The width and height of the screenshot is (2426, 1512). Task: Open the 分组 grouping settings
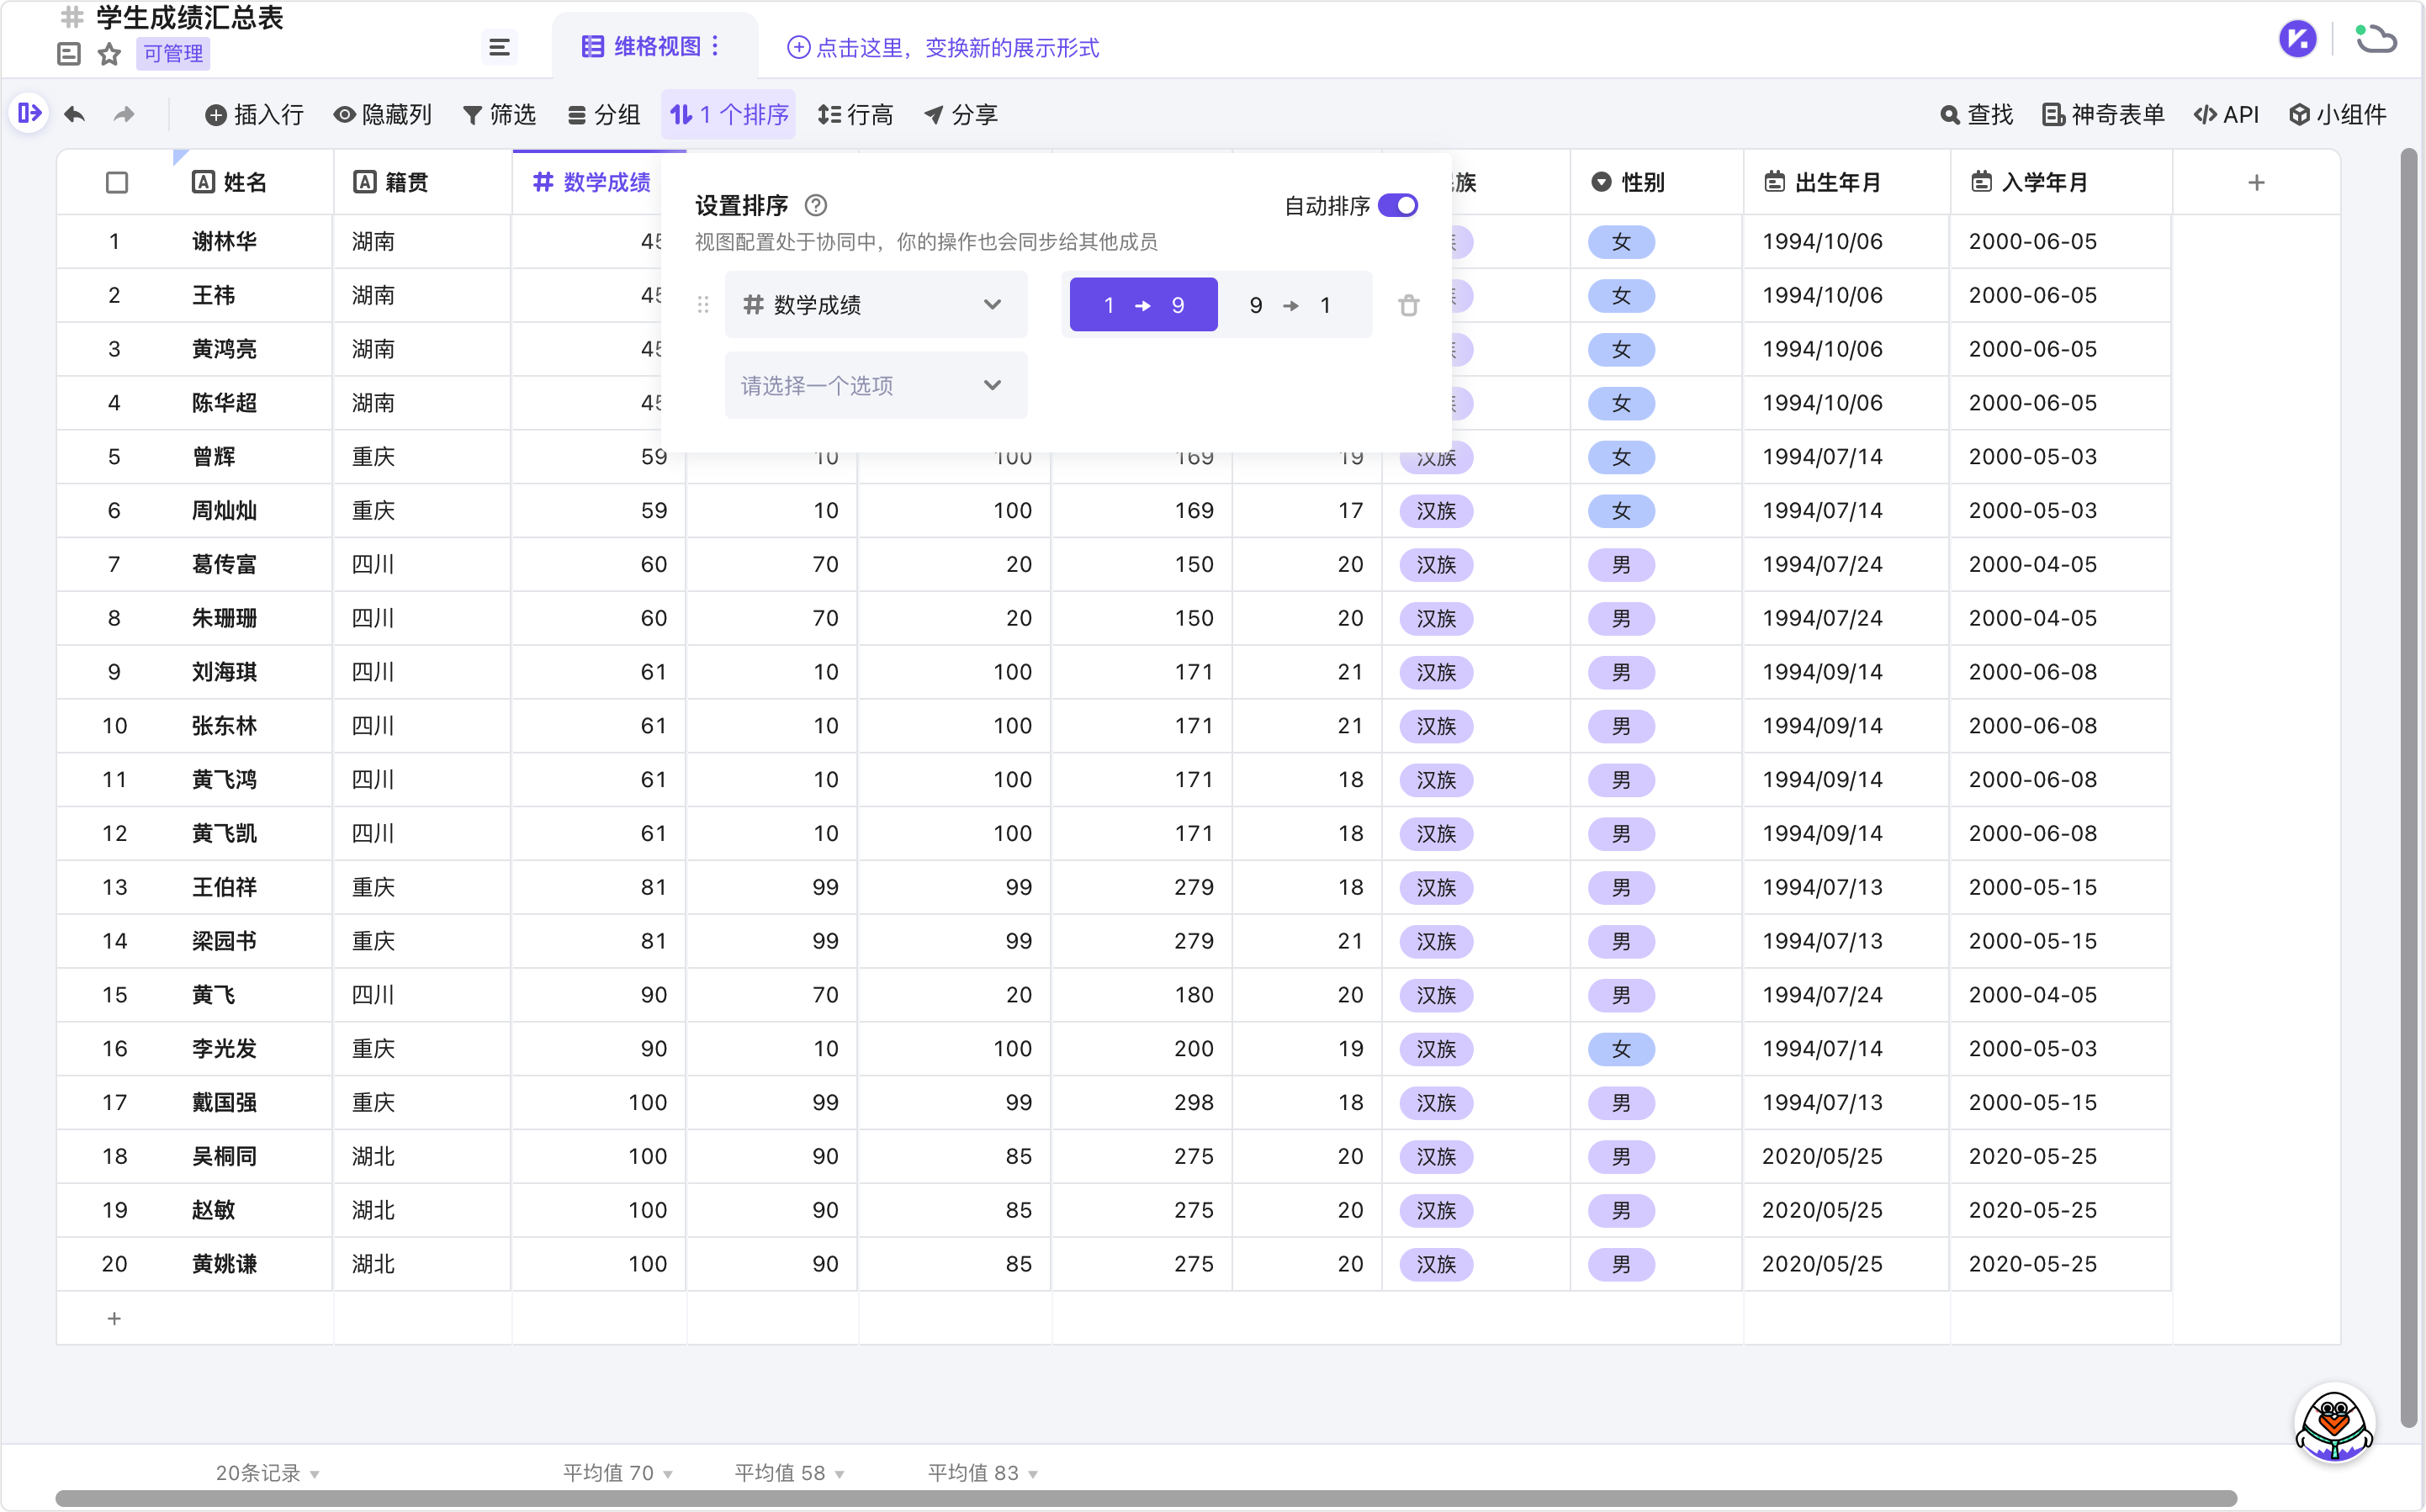tap(604, 114)
